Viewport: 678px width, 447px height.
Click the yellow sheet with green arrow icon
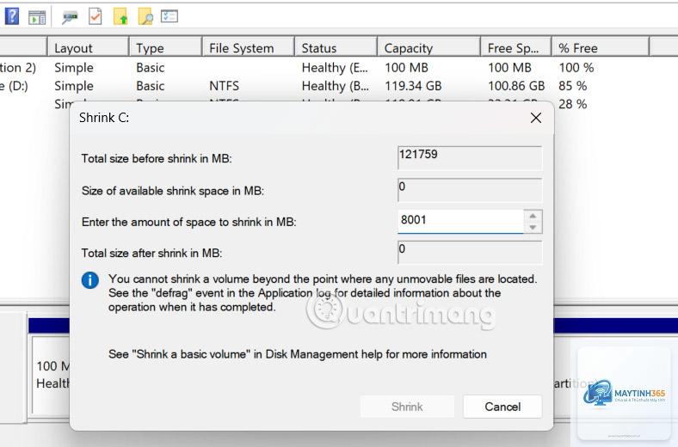[x=120, y=16]
